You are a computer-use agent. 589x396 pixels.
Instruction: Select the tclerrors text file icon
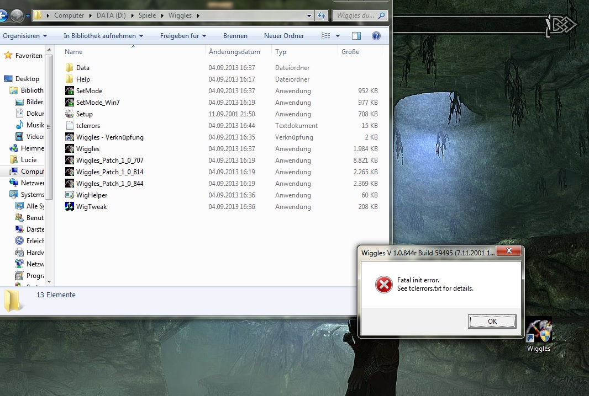click(70, 126)
